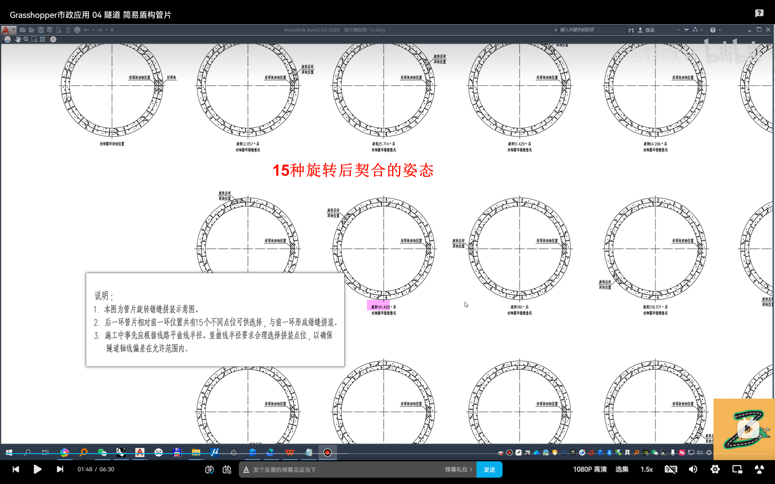The width and height of the screenshot is (775, 484).
Task: Toggle the subtitles icon in player
Action: [671, 469]
